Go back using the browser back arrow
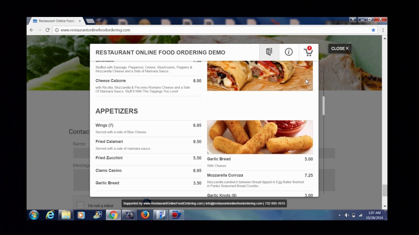 point(32,30)
